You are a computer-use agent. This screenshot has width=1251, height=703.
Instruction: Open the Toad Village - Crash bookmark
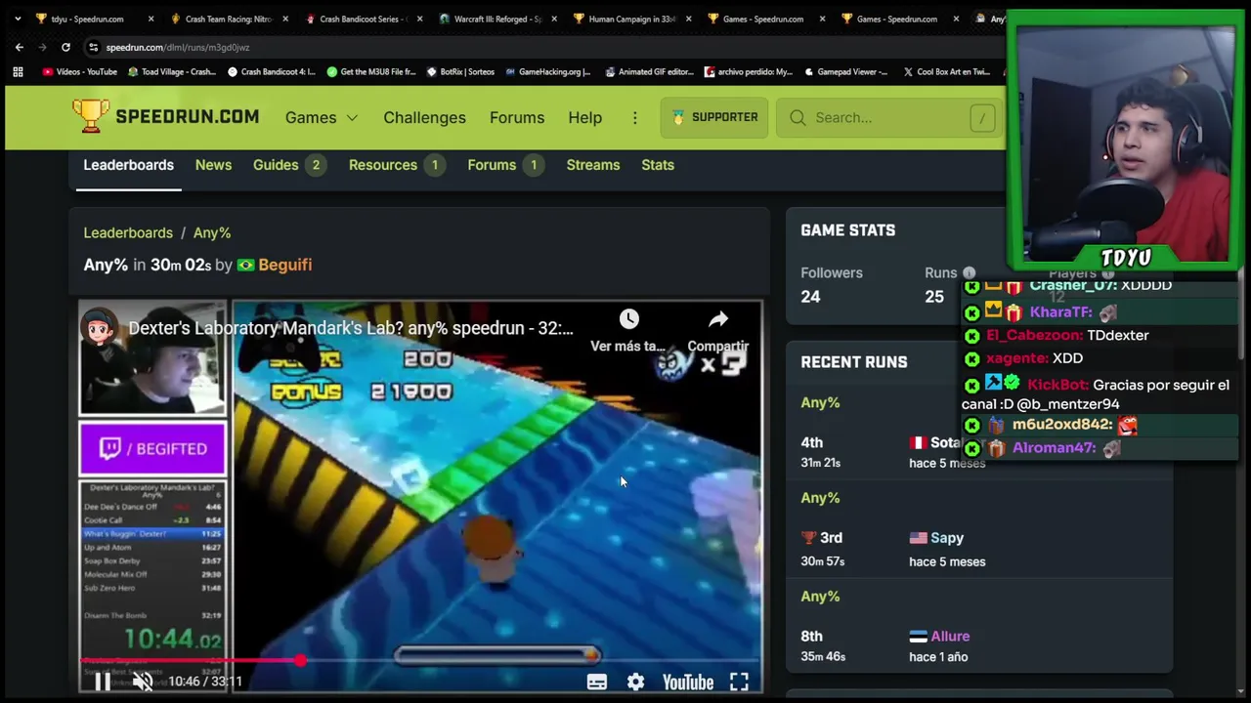pos(171,71)
